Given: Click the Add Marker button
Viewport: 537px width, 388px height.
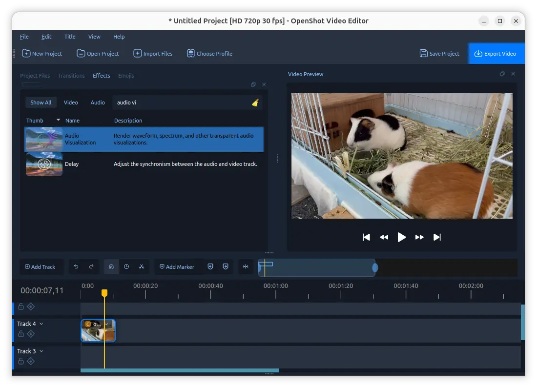Looking at the screenshot, I should (177, 267).
